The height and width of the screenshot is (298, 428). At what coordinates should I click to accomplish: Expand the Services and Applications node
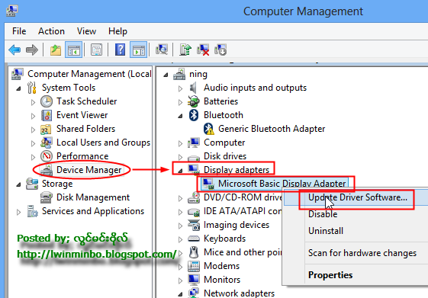18,212
